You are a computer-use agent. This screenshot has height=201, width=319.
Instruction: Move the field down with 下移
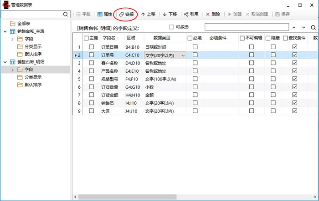(x=170, y=14)
